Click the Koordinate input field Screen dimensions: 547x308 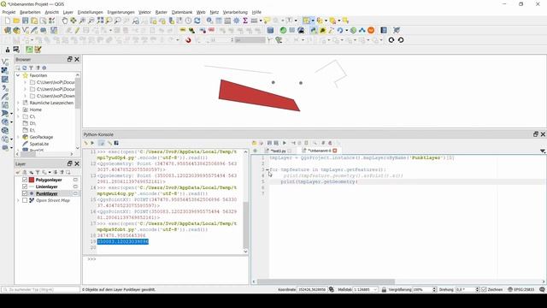coord(311,289)
